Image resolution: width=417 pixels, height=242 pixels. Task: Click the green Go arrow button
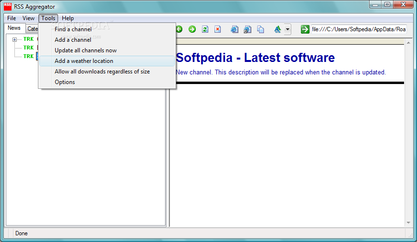click(x=305, y=29)
